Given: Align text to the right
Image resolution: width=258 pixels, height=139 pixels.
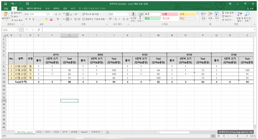Looking at the screenshot, I should [x=71, y=19].
